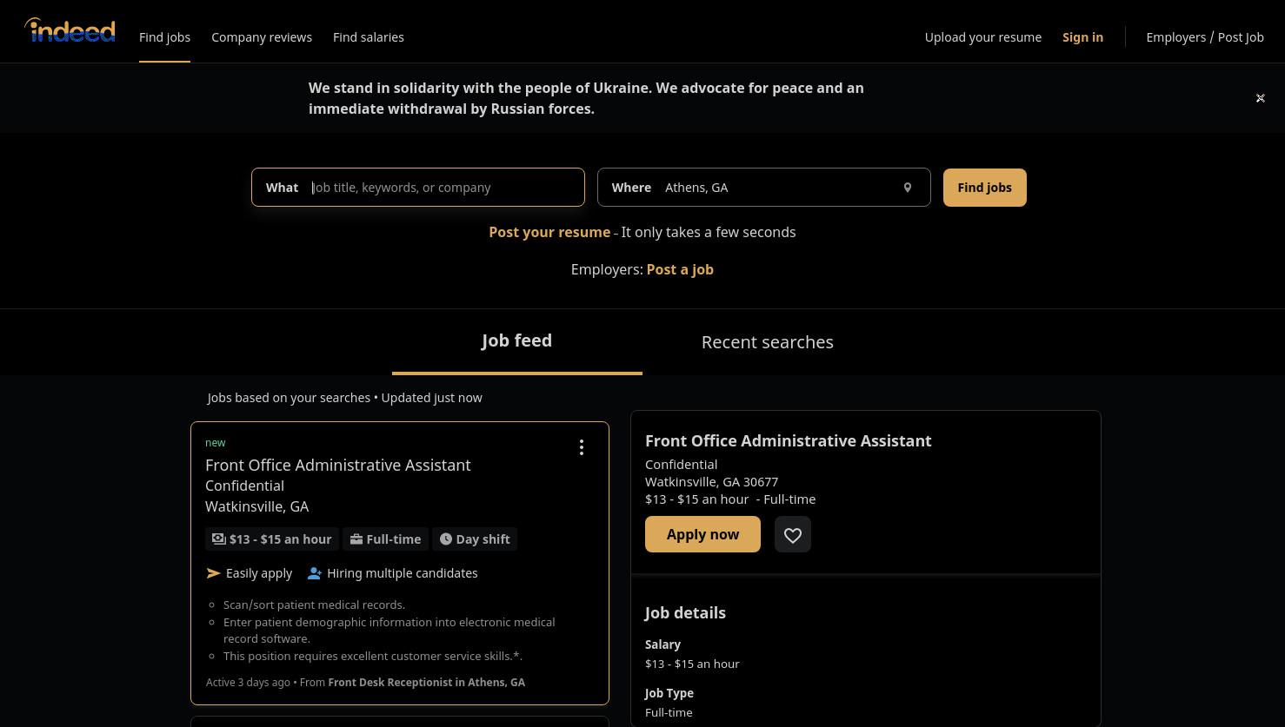Click Salary label in job details
1285x727 pixels.
pyautogui.click(x=662, y=644)
